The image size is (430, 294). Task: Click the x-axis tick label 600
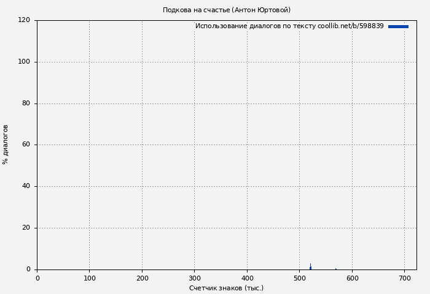pos(352,278)
